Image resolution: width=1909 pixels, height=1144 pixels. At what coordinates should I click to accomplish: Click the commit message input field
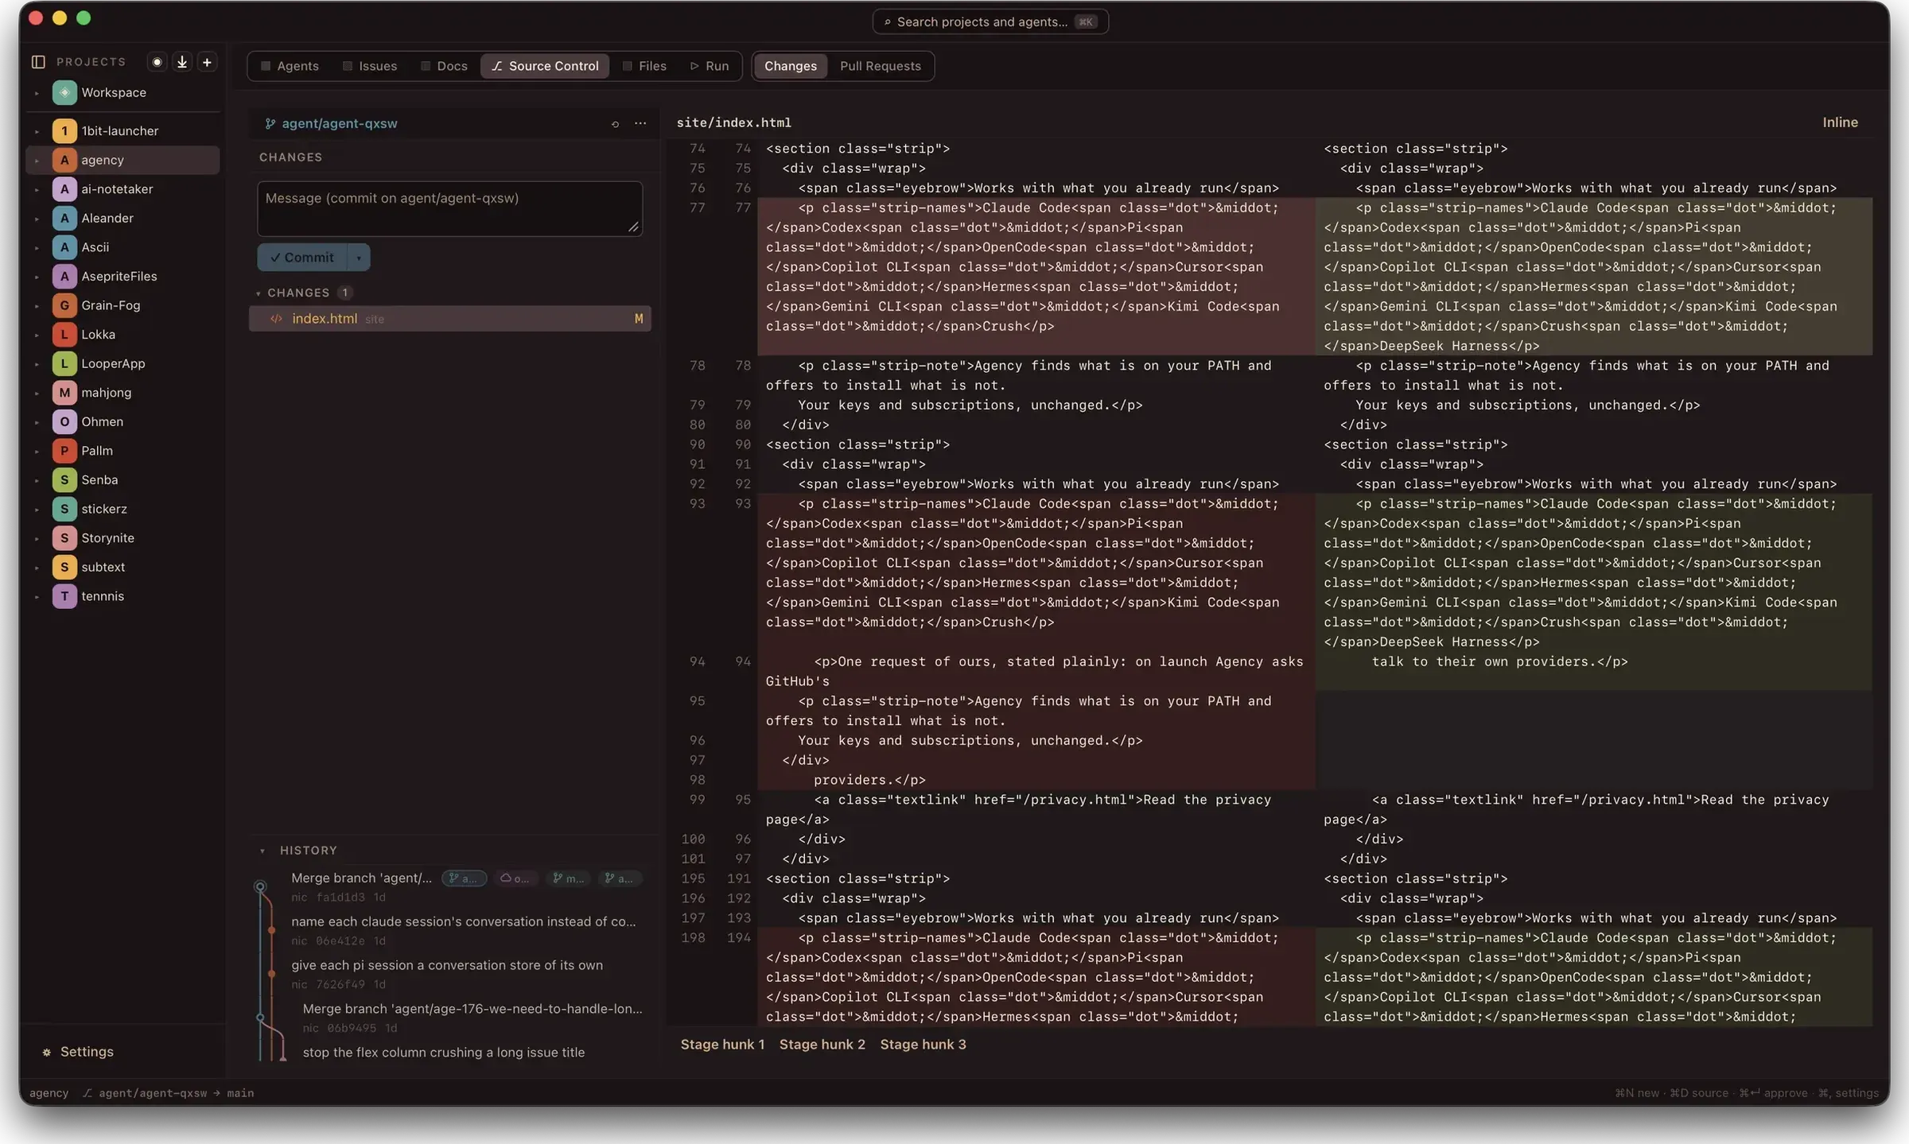pyautogui.click(x=449, y=209)
